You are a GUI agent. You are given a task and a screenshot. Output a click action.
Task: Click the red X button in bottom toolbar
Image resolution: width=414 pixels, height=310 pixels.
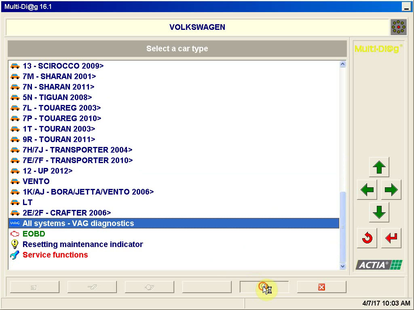[x=321, y=287]
